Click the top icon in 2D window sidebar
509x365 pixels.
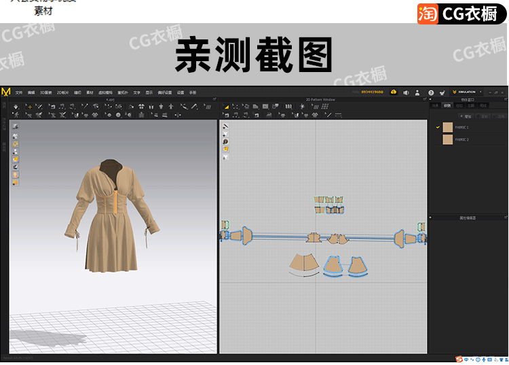point(225,126)
